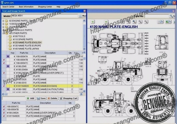Image resolution: width=177 pixels, height=124 pixels.
Task: Click the R marker on part 4190-1992
Action: (x=8, y=89)
